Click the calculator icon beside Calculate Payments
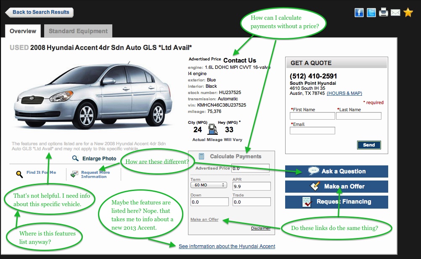 pos(201,156)
